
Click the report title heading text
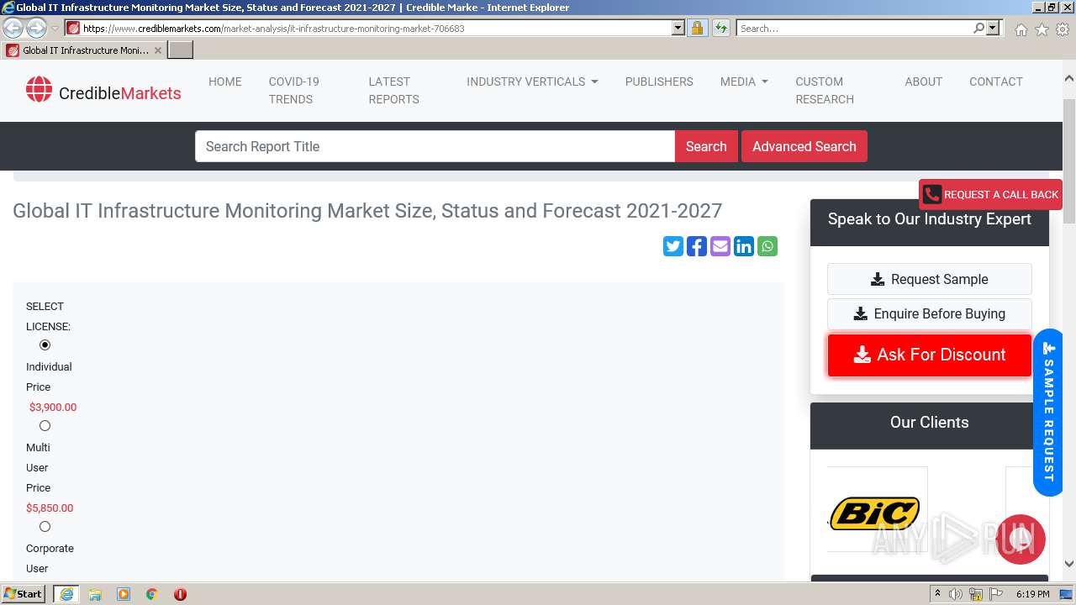[x=367, y=210]
